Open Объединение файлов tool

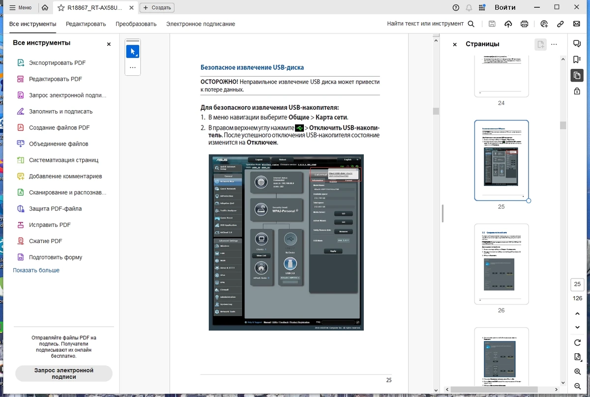59,144
